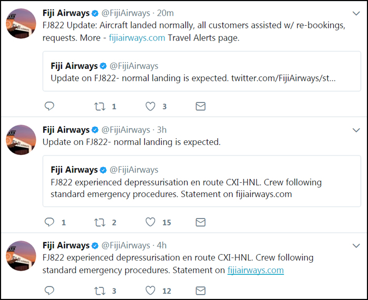
Task: Open fijiairways.com link in the 20m tweet
Action: click(x=137, y=38)
